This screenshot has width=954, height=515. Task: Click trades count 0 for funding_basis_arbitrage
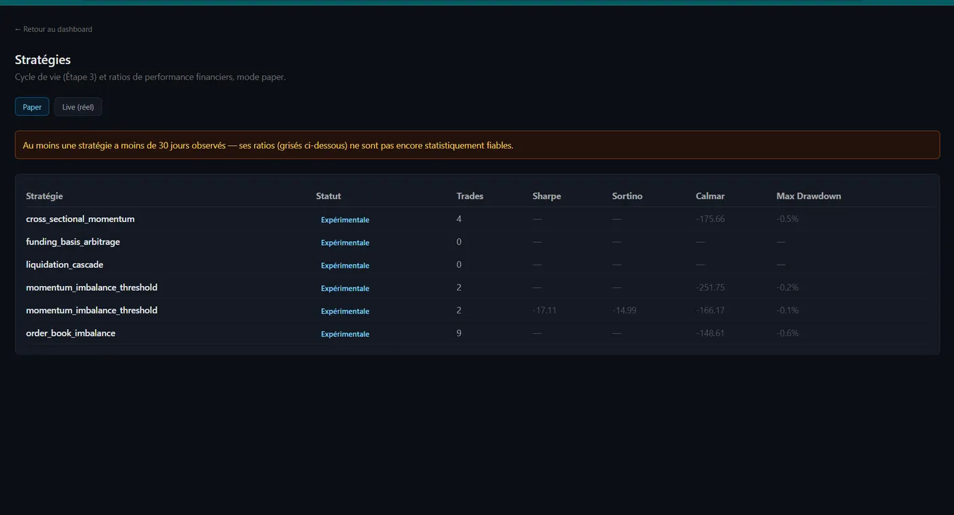[459, 242]
